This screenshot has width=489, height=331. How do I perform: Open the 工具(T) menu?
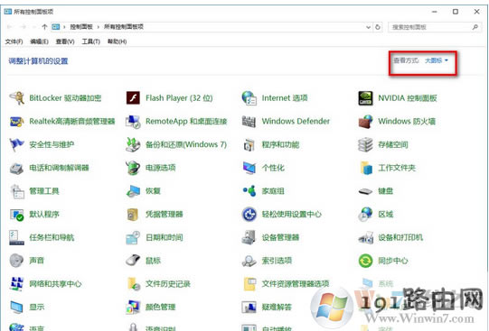coord(90,41)
